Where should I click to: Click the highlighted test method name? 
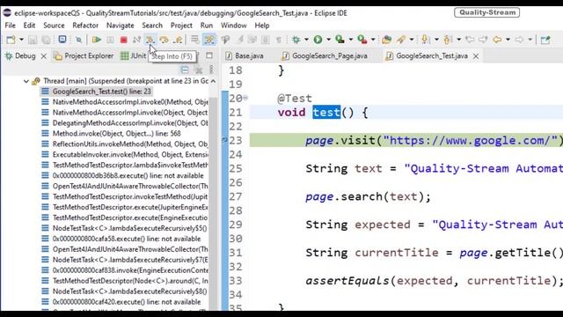click(x=326, y=113)
